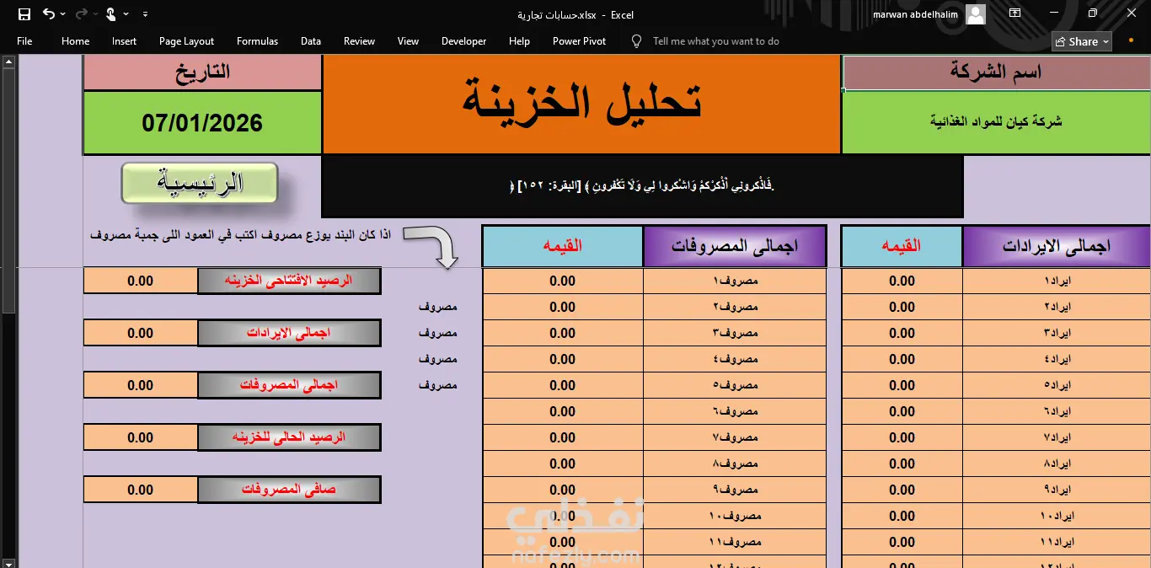Select the اجمالى المصروفات column header
1151x568 pixels.
tap(735, 246)
